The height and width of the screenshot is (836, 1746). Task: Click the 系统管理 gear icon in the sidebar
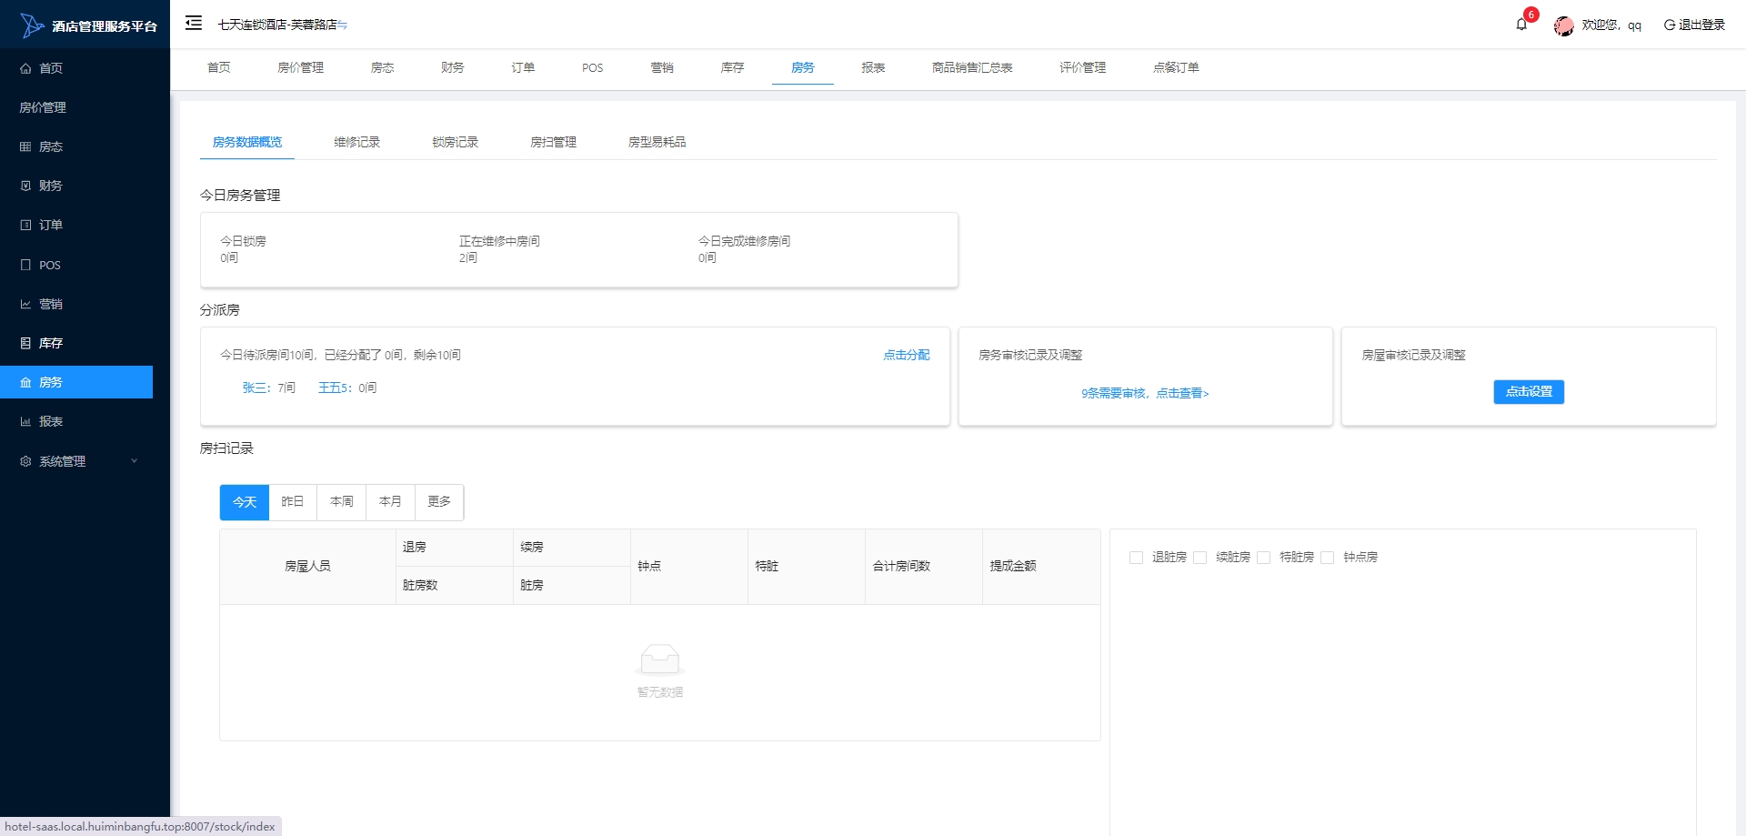coord(25,461)
